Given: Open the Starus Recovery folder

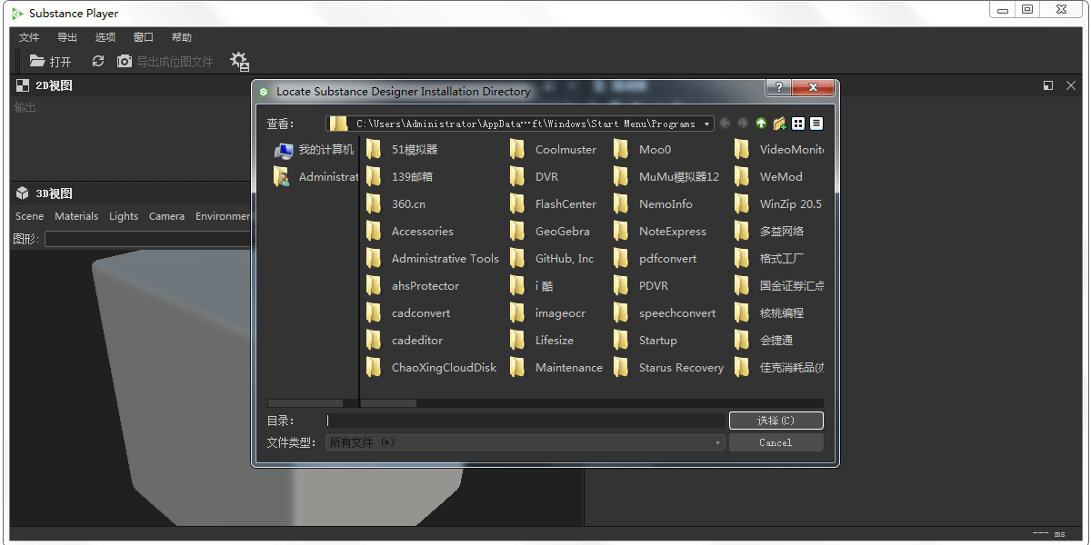Looking at the screenshot, I should [x=669, y=368].
